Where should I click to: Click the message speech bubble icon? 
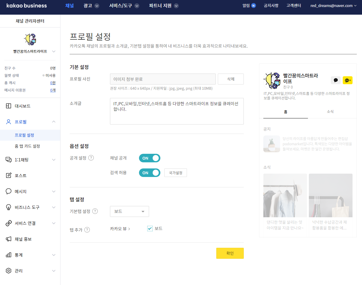pyautogui.click(x=9, y=191)
